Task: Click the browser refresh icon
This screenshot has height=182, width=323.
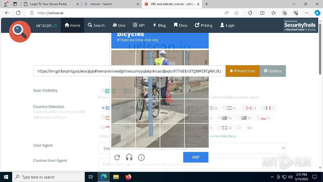Action: pos(18,13)
